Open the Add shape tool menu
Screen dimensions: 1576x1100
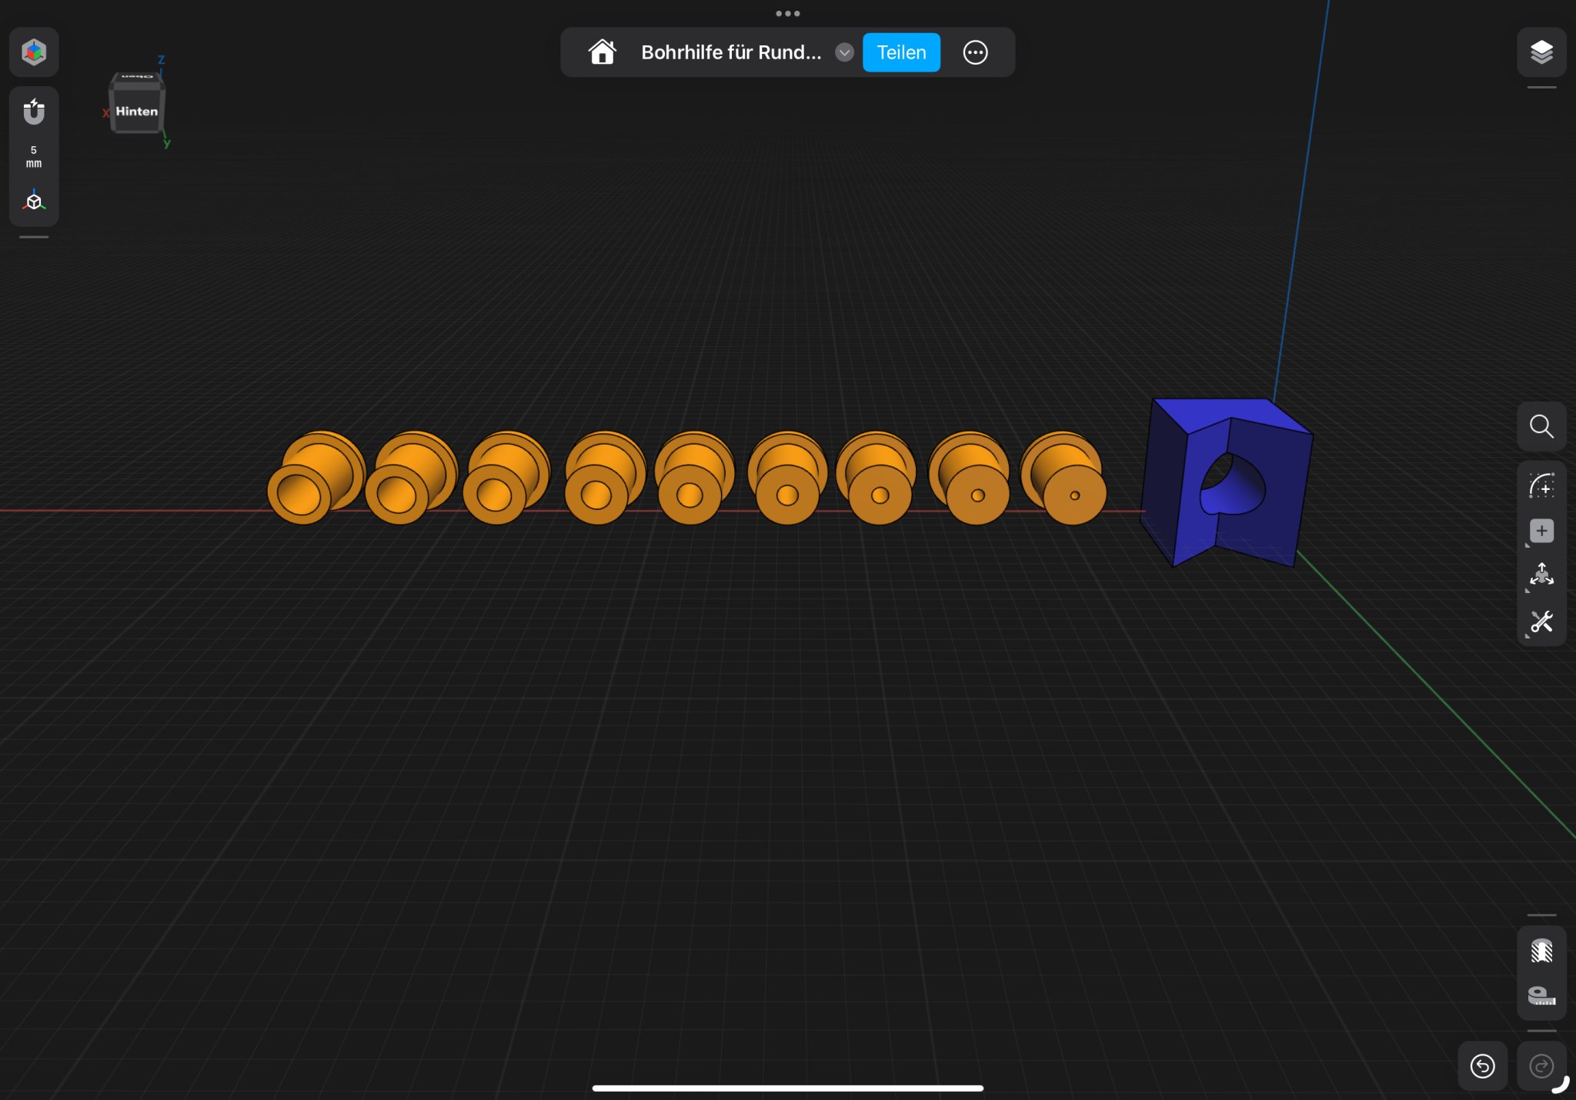click(1541, 531)
